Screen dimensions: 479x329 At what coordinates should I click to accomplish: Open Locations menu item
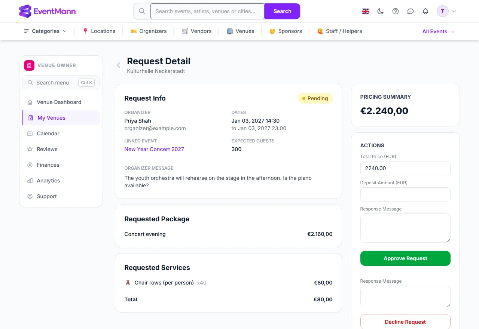(99, 31)
